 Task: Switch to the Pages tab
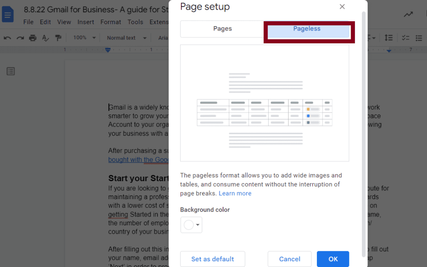coord(222,29)
